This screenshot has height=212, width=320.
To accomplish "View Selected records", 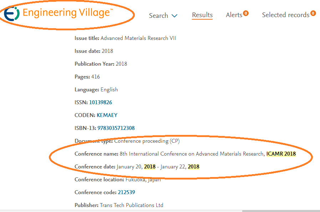I will pos(285,15).
